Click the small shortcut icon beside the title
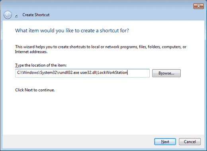This screenshot has height=151, width=207. pyautogui.click(x=16, y=16)
